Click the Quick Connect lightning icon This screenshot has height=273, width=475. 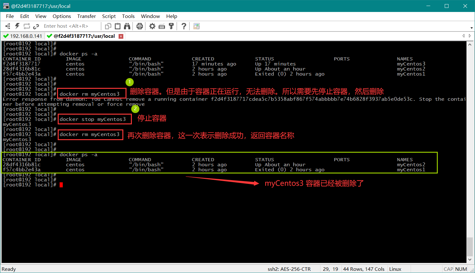17,26
